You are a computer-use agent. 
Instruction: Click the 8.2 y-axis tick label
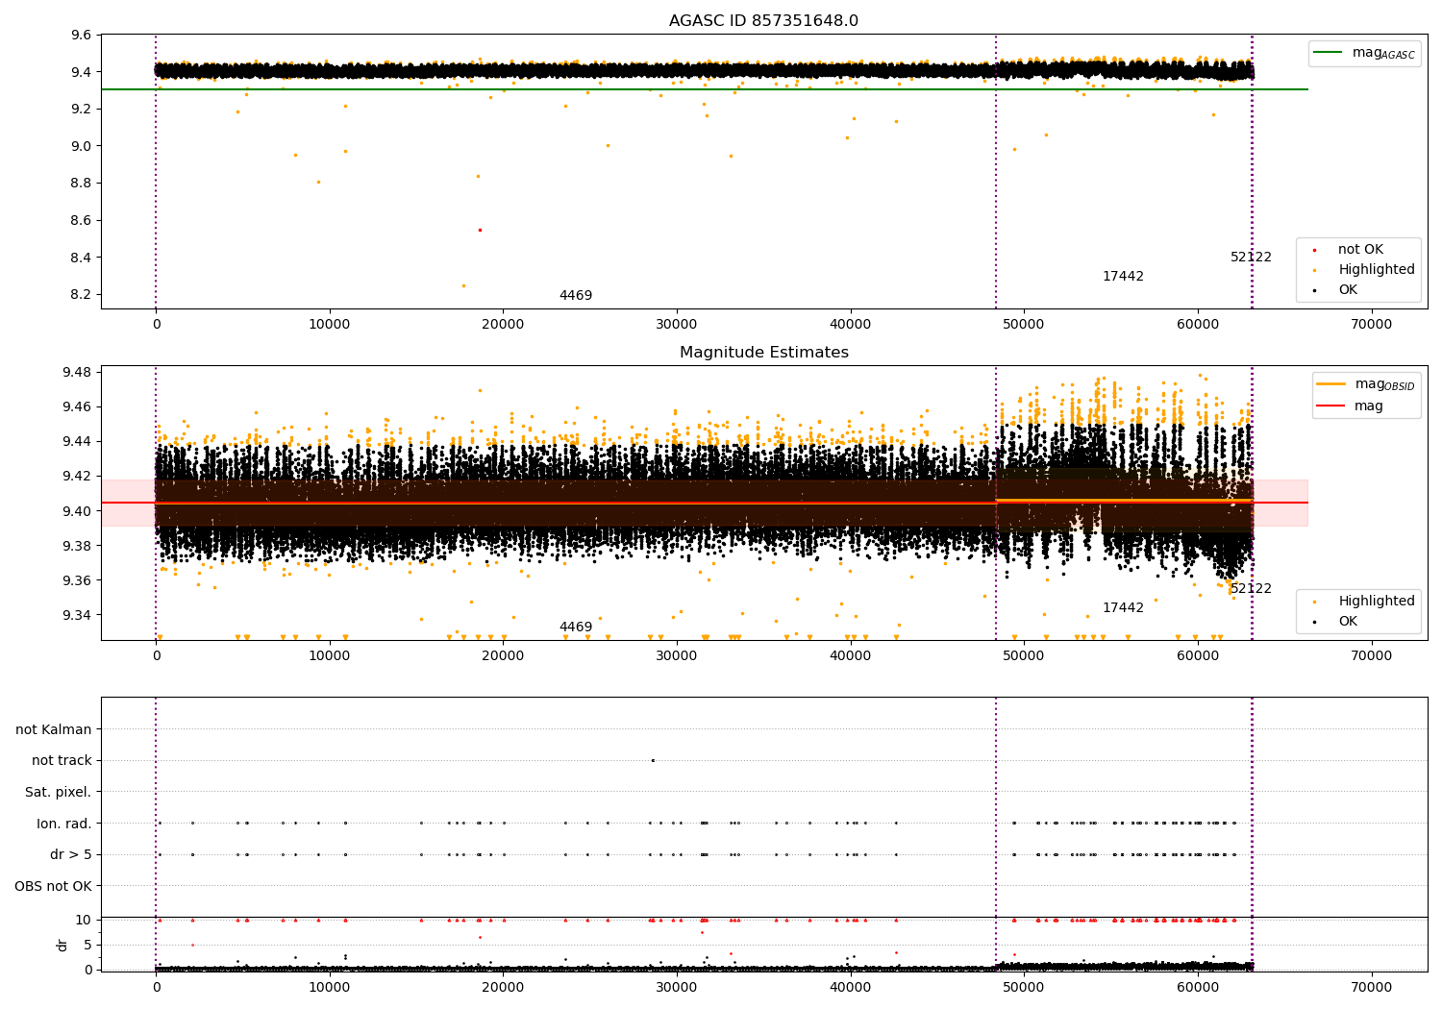81,295
